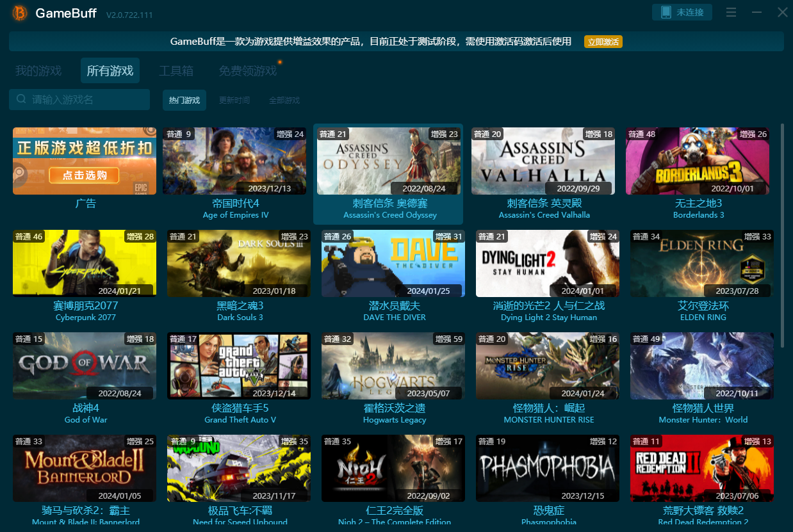Click the 黑暗之魂3 title text
793x532 pixels.
240,305
